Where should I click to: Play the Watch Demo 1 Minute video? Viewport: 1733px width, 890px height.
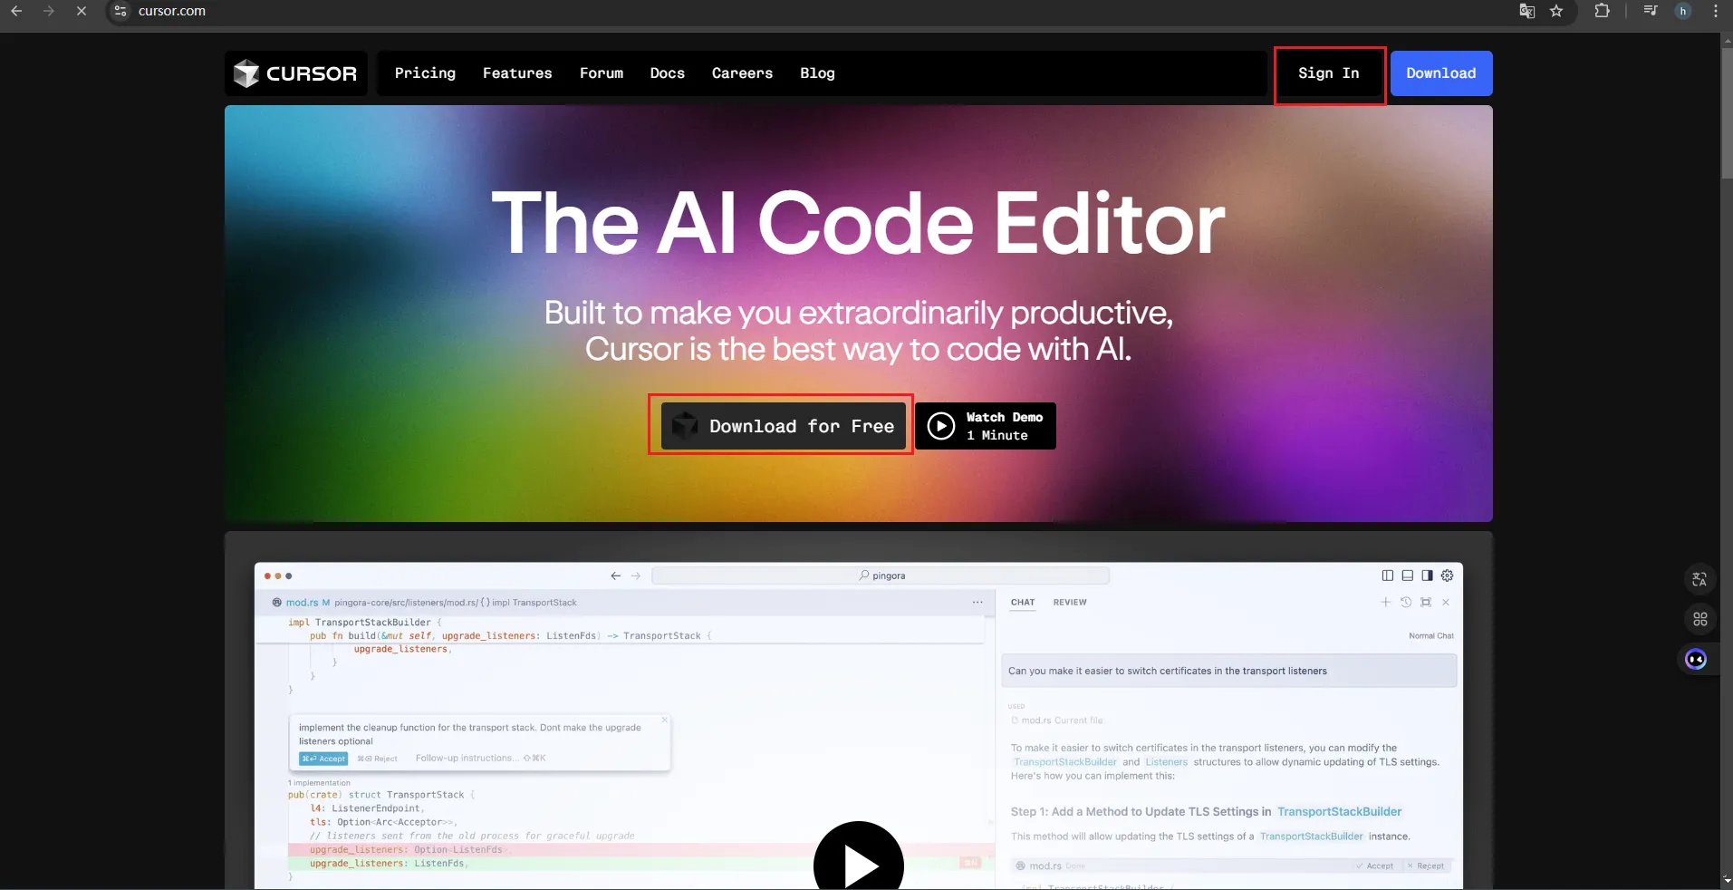(x=986, y=426)
